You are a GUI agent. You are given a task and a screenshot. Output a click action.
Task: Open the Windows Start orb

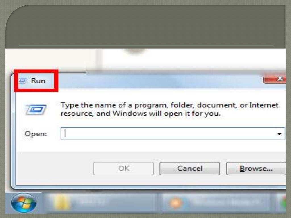click(x=24, y=203)
